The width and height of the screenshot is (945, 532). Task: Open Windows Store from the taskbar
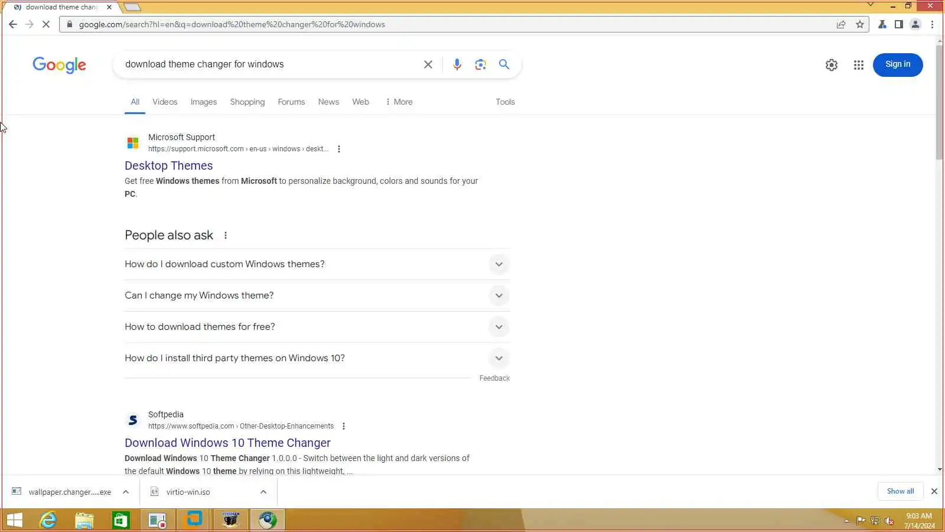(121, 520)
